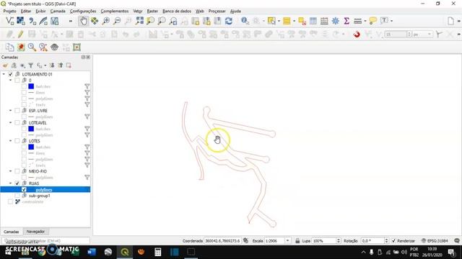The width and height of the screenshot is (462, 259).
Task: Collapse the group 0 tree node
Action: coord(11,80)
